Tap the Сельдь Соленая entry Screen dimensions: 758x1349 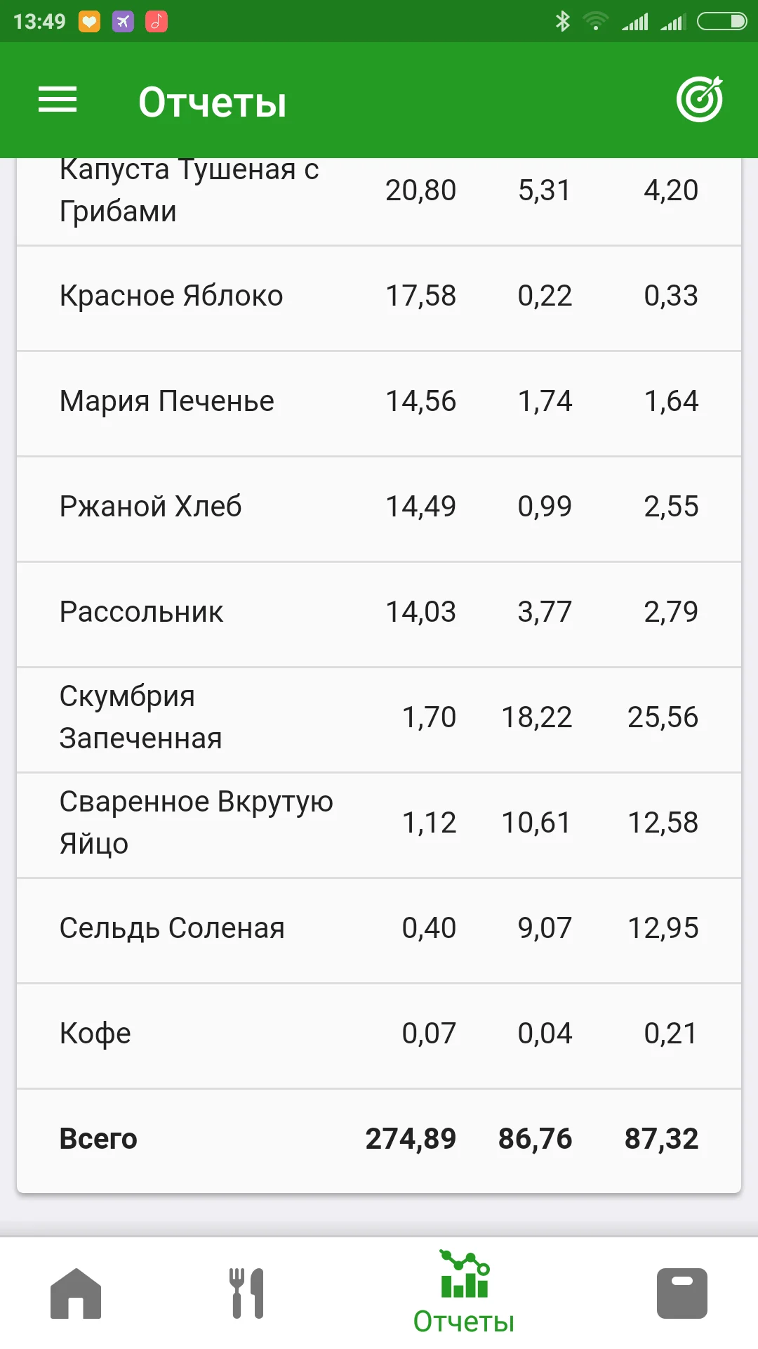(379, 929)
